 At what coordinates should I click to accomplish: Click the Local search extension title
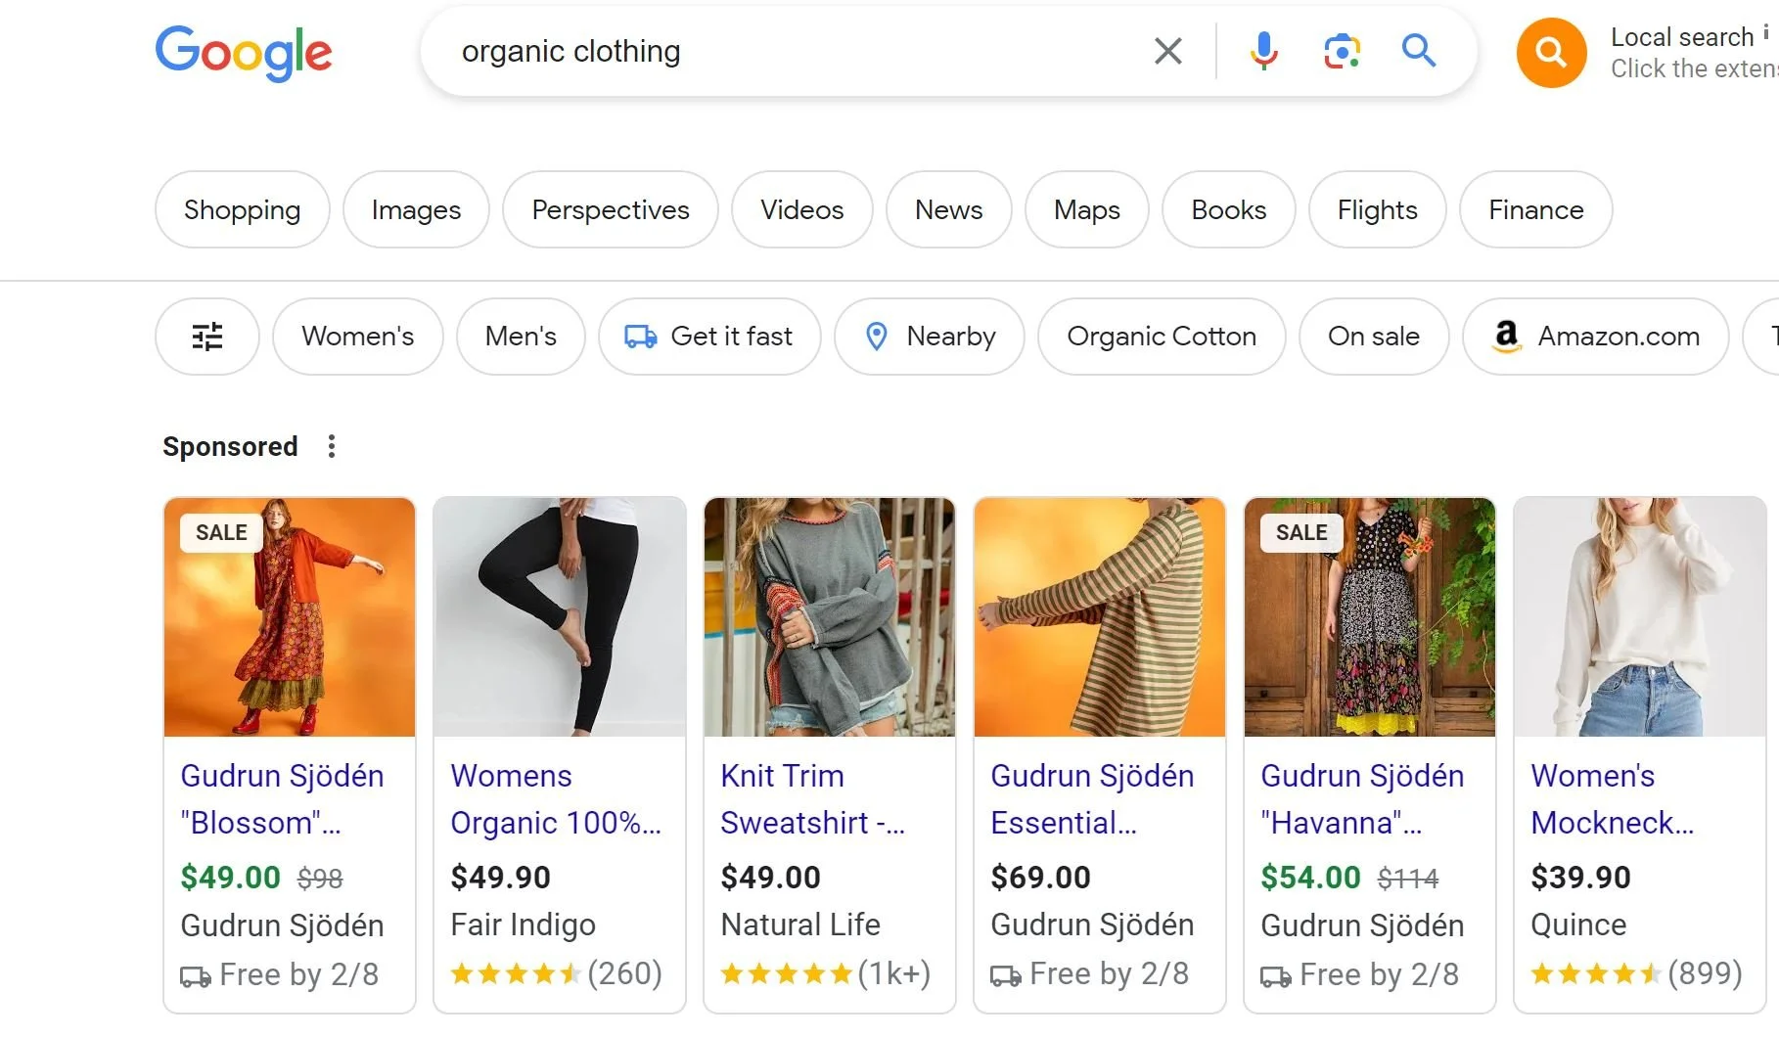click(1682, 37)
